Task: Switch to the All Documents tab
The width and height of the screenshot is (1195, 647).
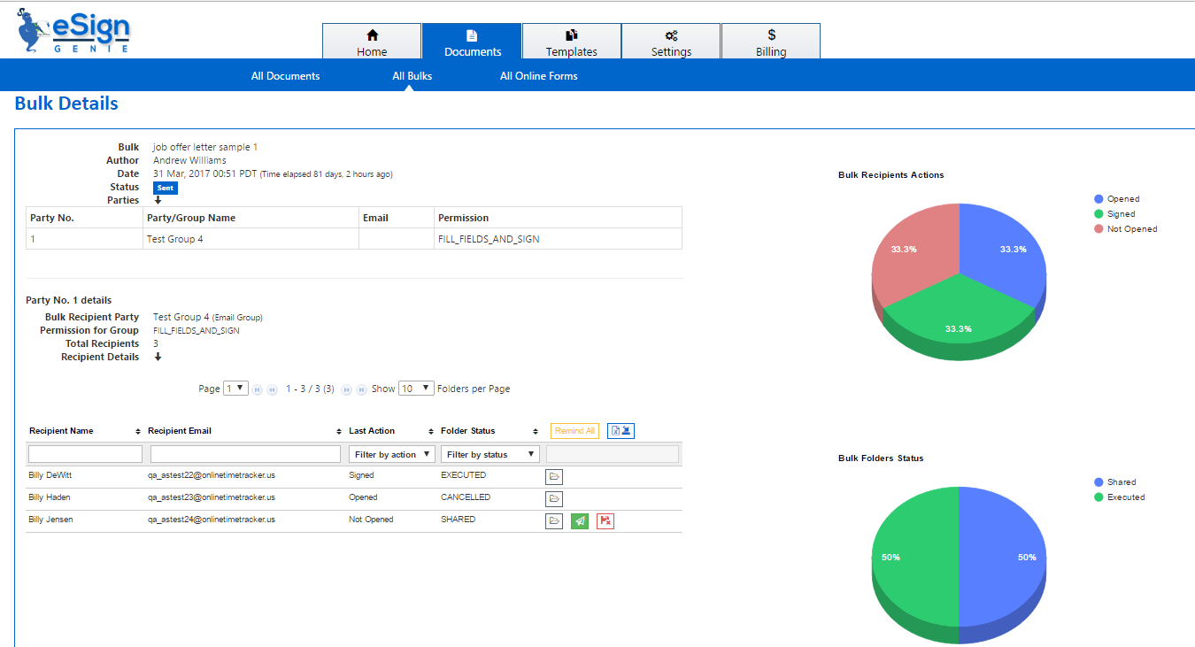Action: click(x=285, y=75)
